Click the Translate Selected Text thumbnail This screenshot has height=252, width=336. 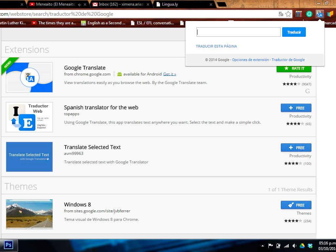29,157
